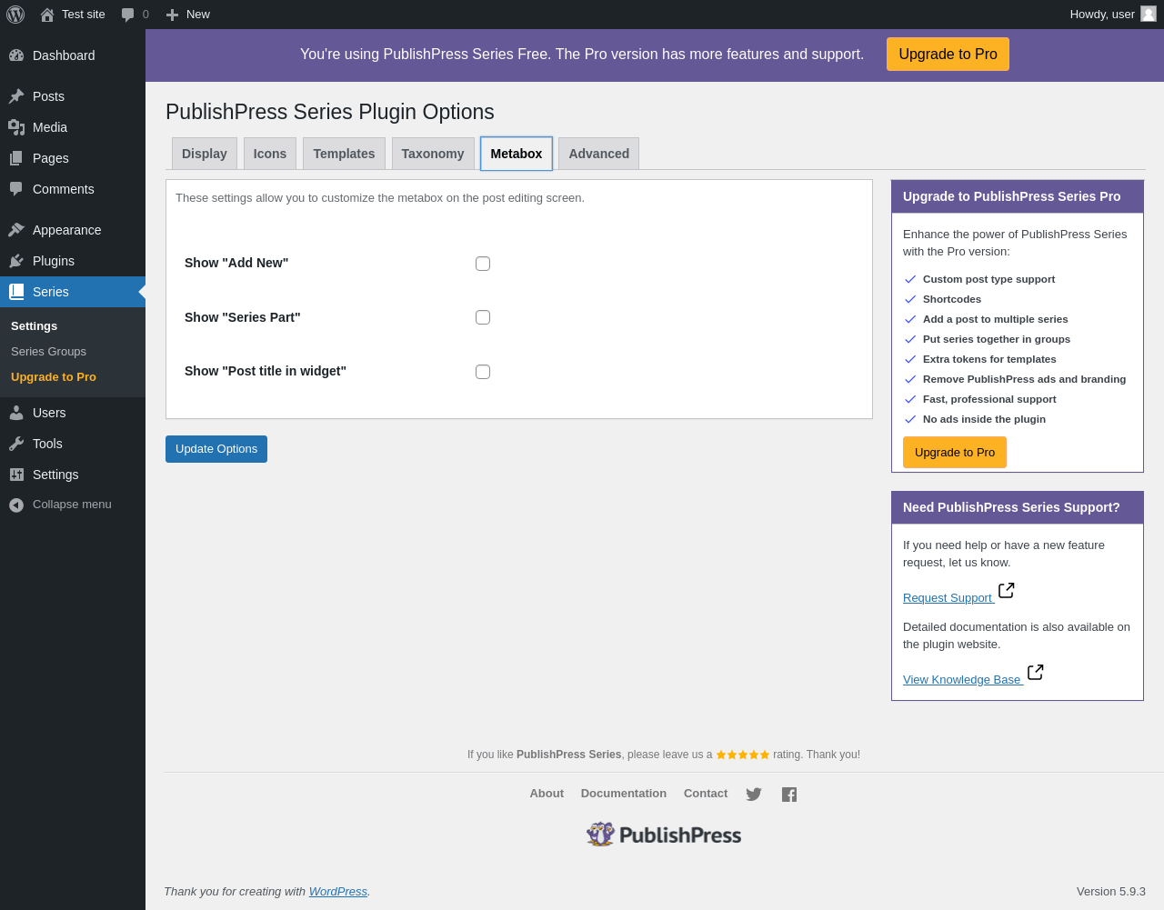Click the "No ads inside the plugin" text

984,419
